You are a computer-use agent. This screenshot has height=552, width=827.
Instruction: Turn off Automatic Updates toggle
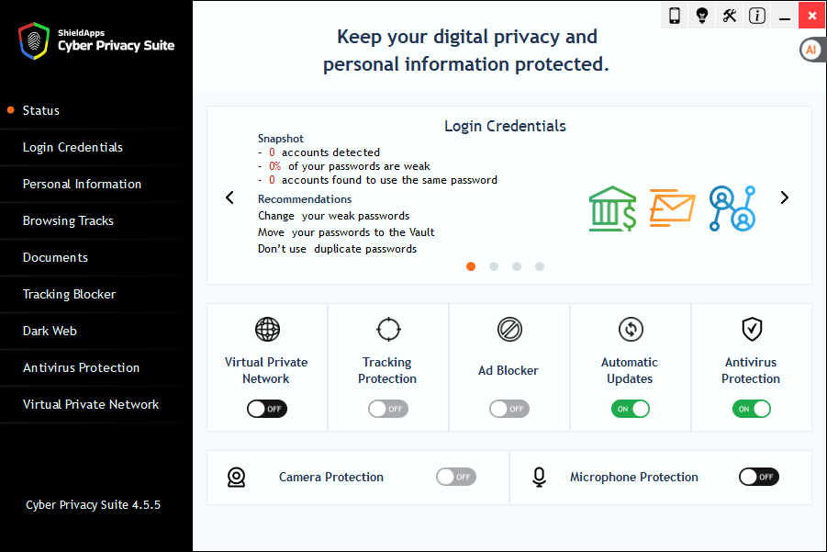click(x=631, y=409)
